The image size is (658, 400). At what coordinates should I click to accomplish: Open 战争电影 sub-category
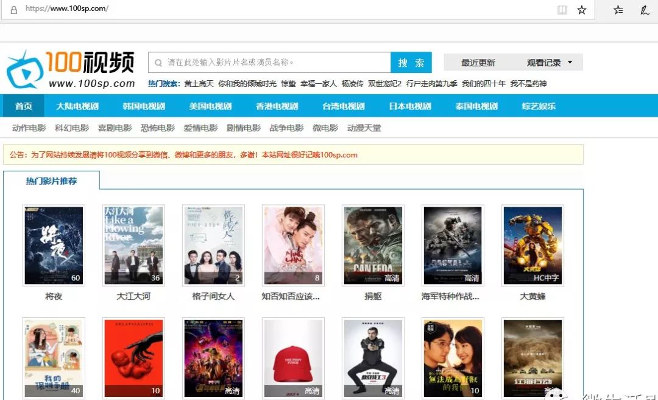tap(286, 128)
